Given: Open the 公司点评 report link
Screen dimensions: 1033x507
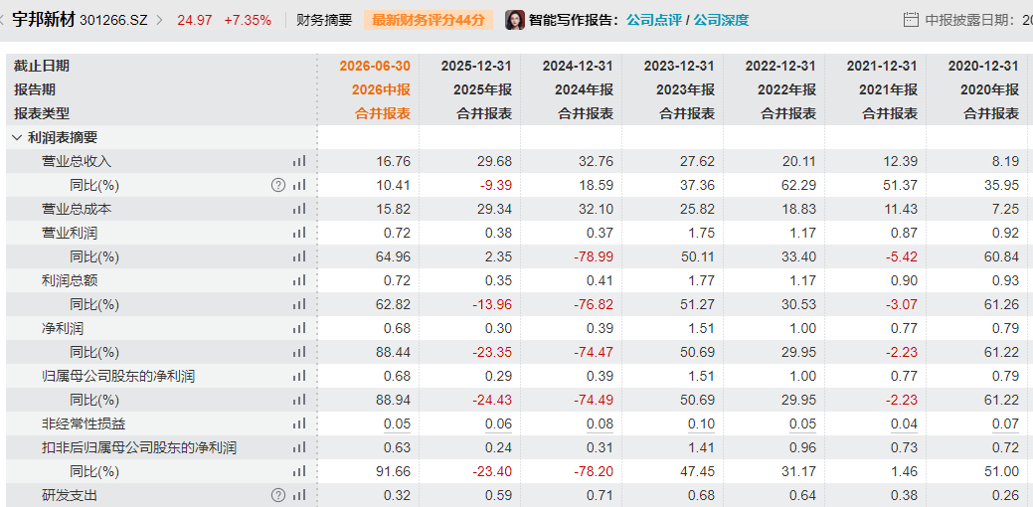Looking at the screenshot, I should 653,20.
